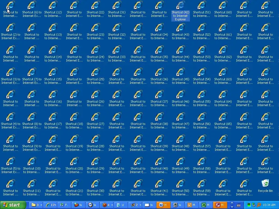This screenshot has height=209, width=279.
Task: Select the Shortcut (27) desktop icon
Action: [x=96, y=121]
